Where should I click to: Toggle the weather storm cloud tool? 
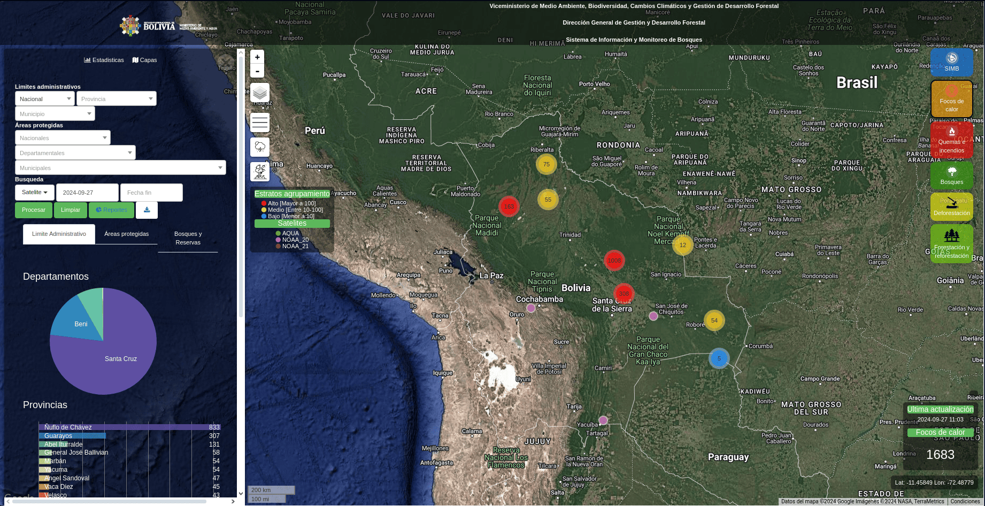click(x=260, y=147)
